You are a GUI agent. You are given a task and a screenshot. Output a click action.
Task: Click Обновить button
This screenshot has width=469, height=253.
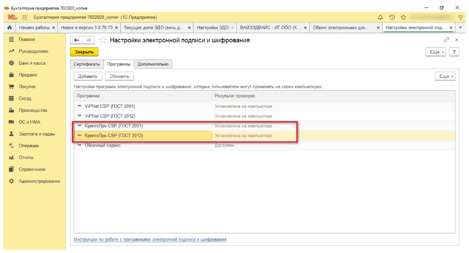coord(119,76)
